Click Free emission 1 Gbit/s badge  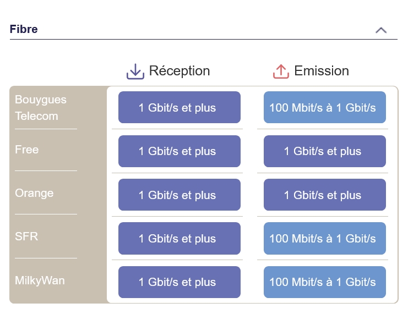325,151
